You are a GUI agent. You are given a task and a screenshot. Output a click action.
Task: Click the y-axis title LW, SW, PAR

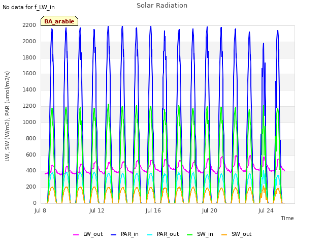click(8, 116)
